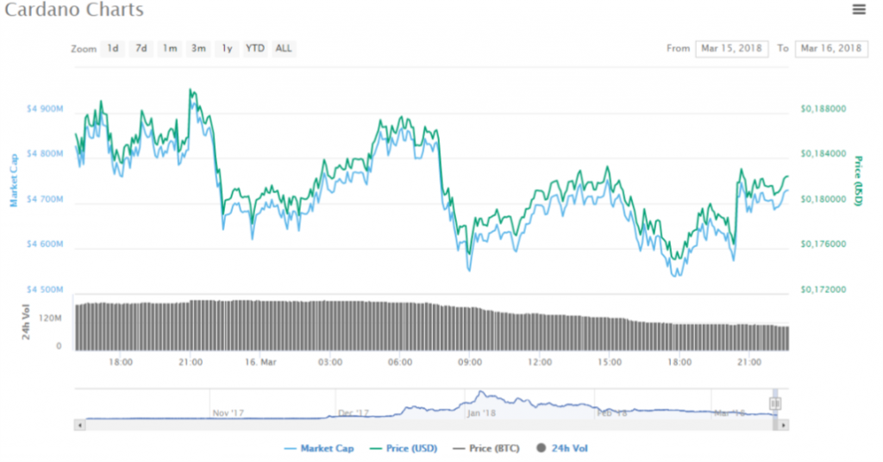Show ALL data zoom range
This screenshot has width=883, height=462.
(x=284, y=48)
